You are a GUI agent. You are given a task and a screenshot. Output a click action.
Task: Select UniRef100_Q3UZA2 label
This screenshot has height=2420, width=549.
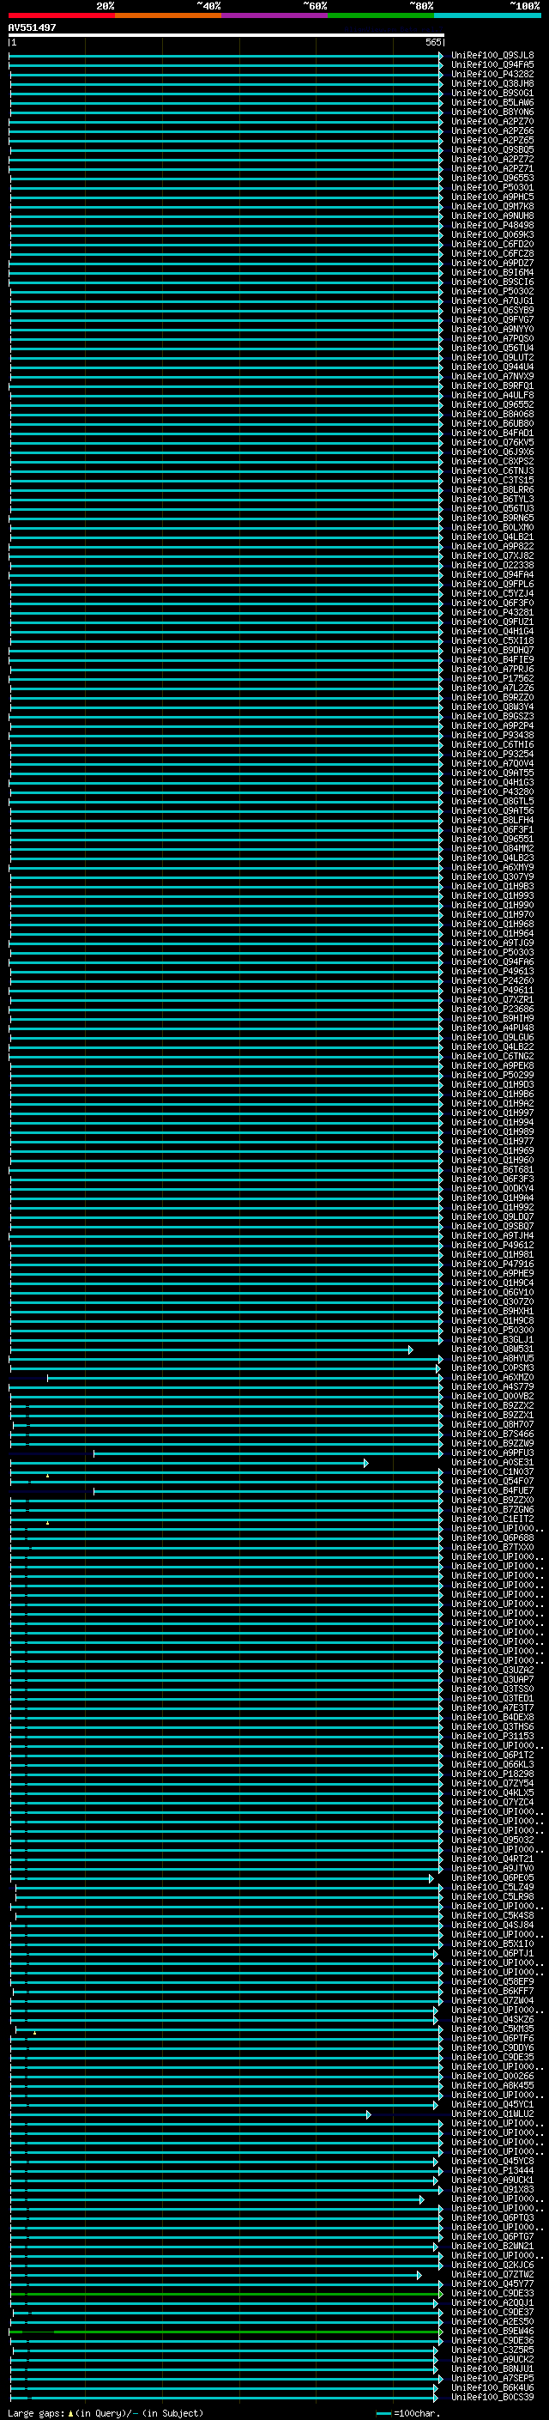(492, 1671)
